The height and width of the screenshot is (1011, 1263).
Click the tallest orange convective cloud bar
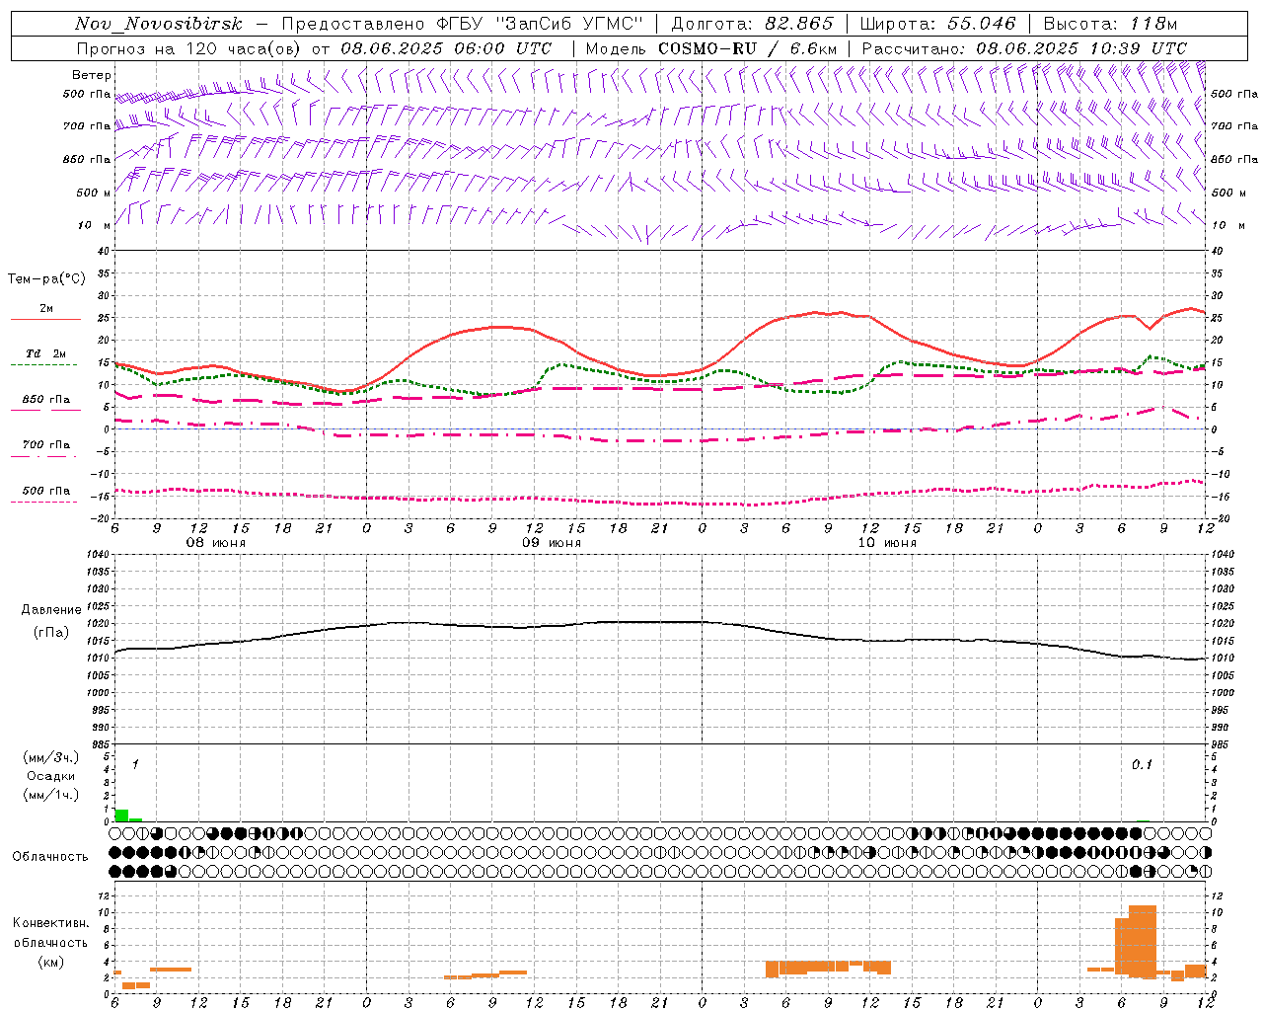tap(1143, 942)
